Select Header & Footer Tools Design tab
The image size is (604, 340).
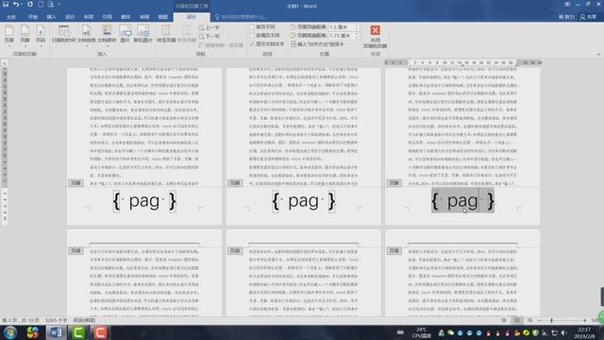[192, 17]
